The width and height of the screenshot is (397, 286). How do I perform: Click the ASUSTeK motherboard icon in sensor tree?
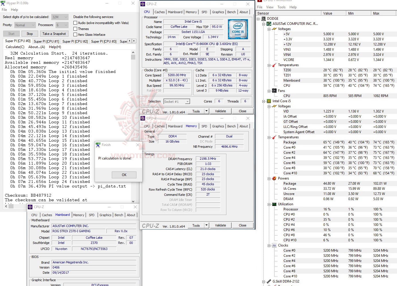269,24
